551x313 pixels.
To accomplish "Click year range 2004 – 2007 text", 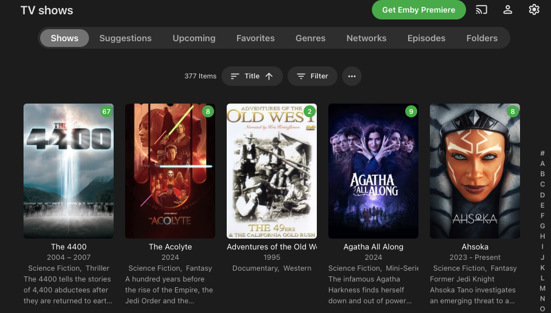I will tap(68, 257).
